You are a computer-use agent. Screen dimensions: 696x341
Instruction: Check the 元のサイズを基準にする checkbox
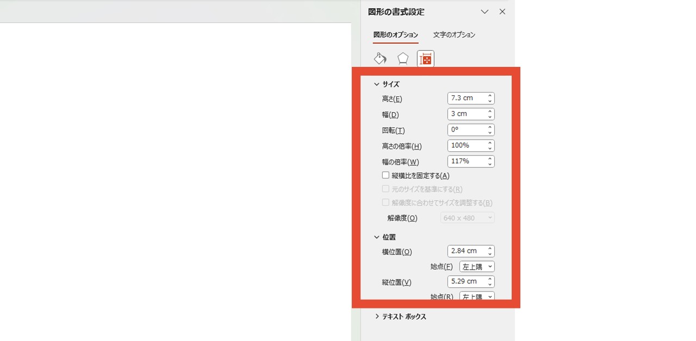386,189
